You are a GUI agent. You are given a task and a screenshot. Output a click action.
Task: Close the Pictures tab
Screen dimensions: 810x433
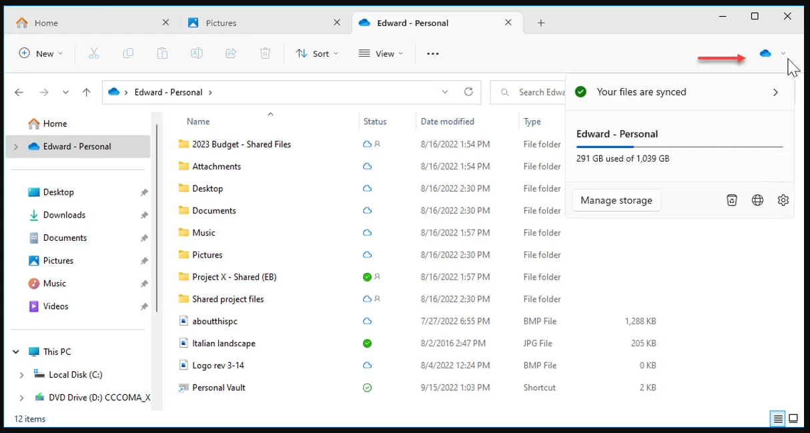[x=337, y=23]
